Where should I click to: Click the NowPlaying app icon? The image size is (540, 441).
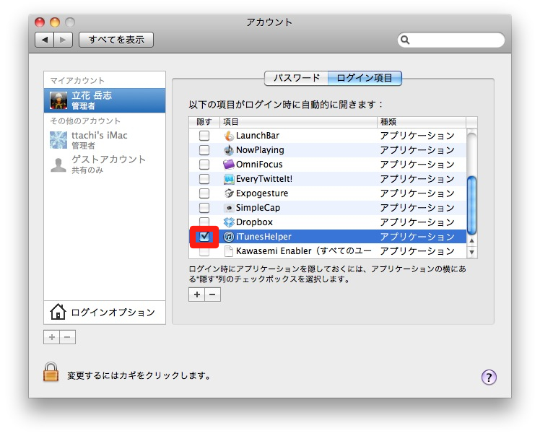(x=229, y=150)
